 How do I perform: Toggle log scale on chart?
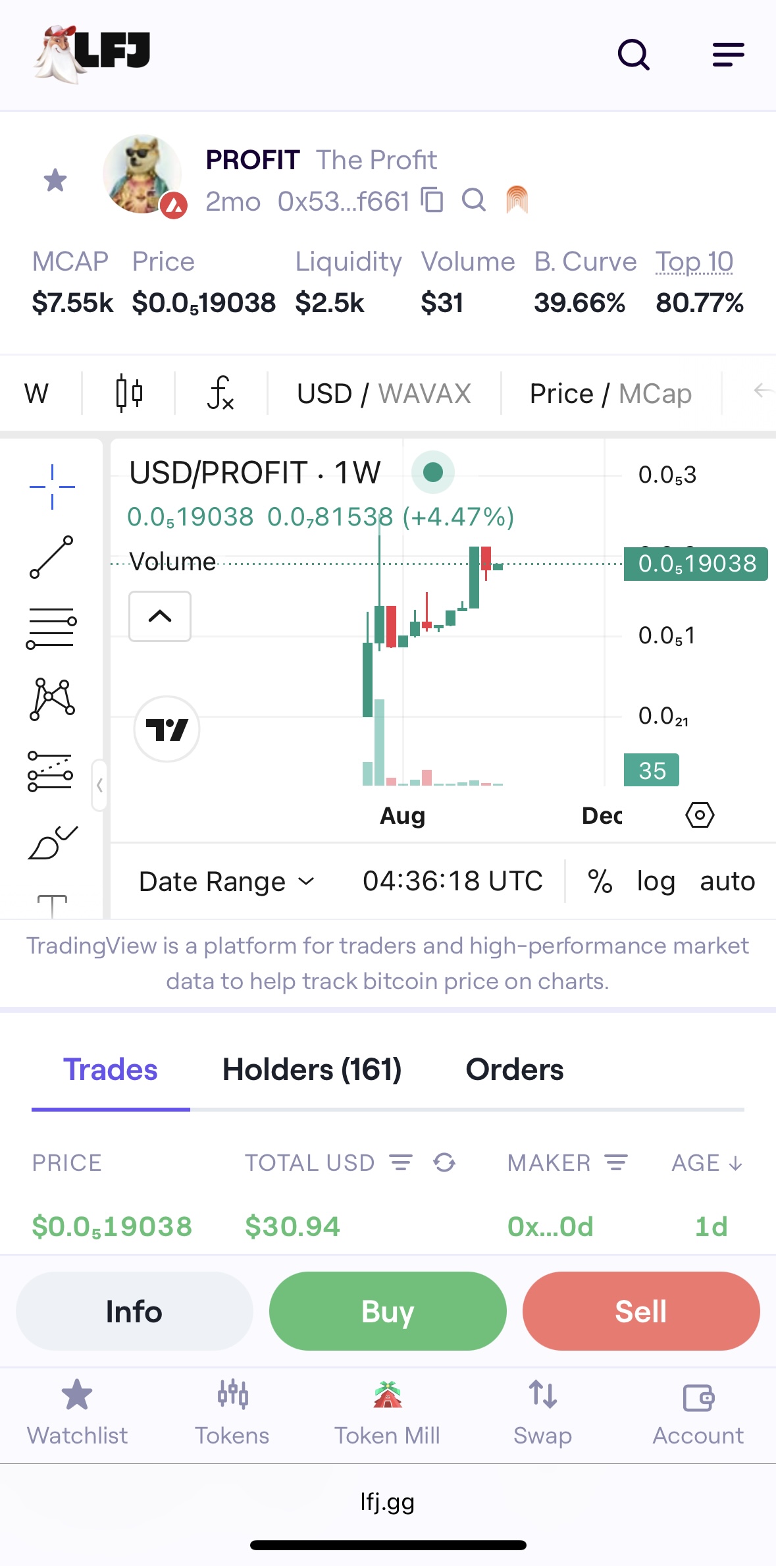[x=656, y=881]
